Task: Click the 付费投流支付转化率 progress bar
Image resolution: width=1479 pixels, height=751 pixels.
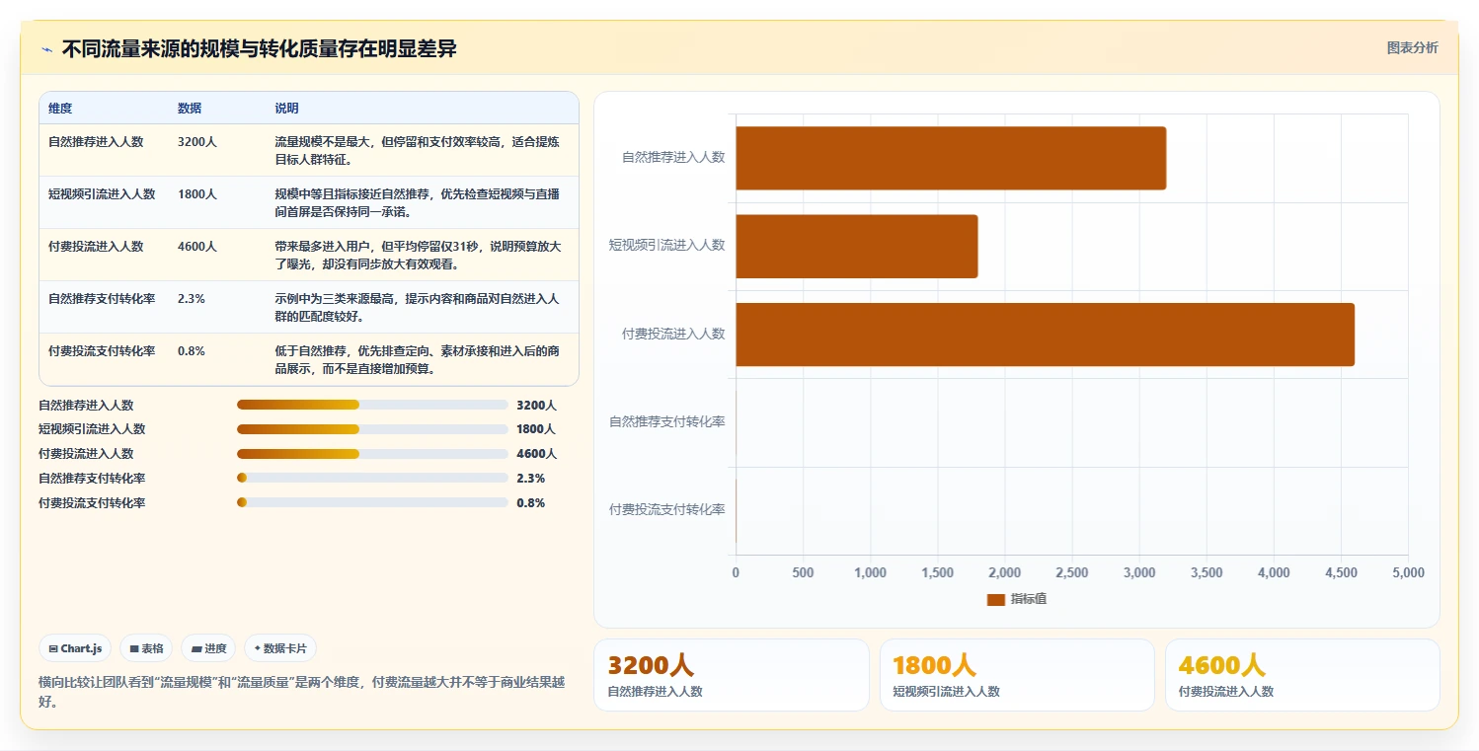Action: [372, 502]
